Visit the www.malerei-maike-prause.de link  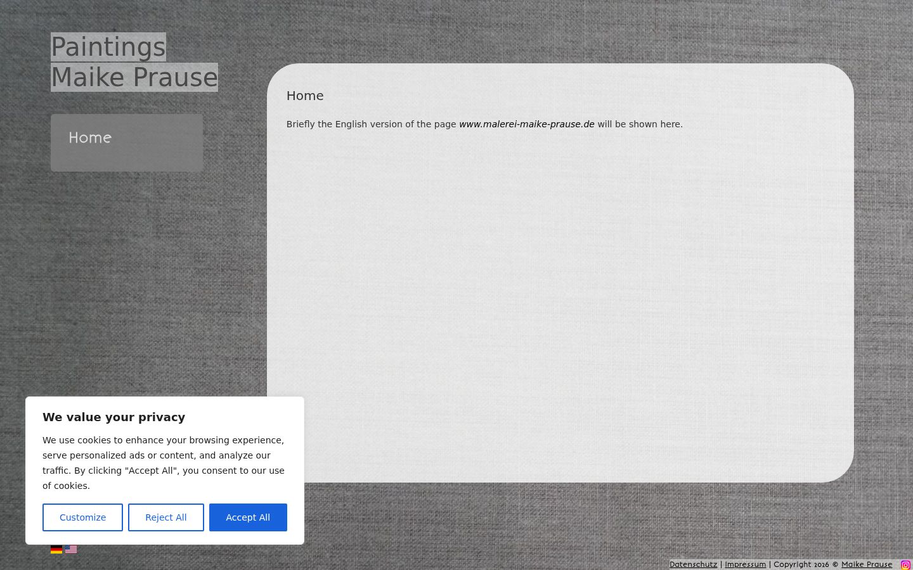(527, 124)
